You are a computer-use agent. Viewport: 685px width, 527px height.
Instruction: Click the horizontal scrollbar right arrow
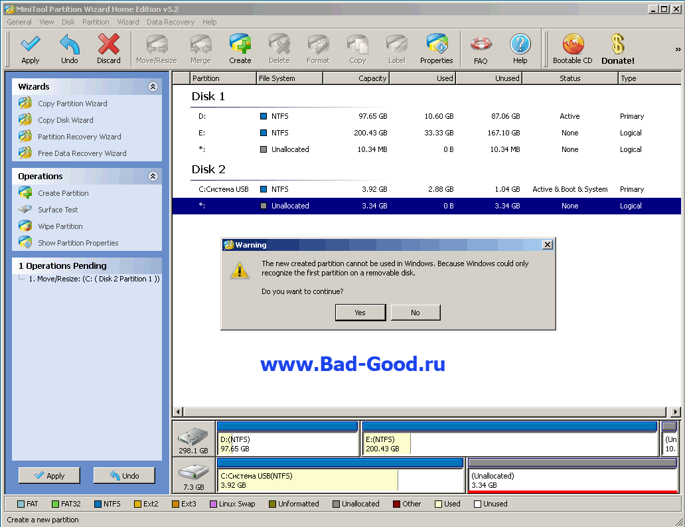[x=676, y=412]
